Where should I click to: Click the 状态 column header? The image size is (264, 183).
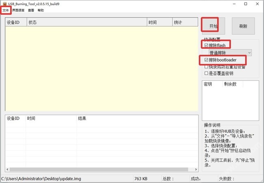click(87, 22)
